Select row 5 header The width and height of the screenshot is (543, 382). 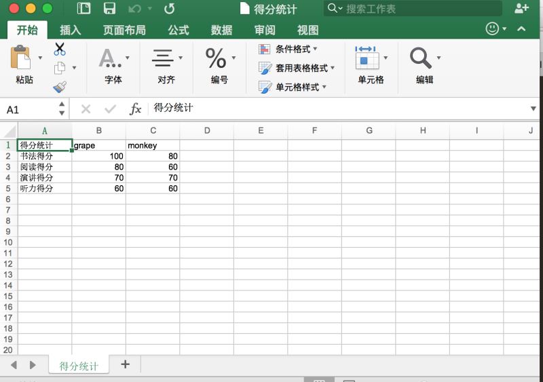tap(8, 189)
